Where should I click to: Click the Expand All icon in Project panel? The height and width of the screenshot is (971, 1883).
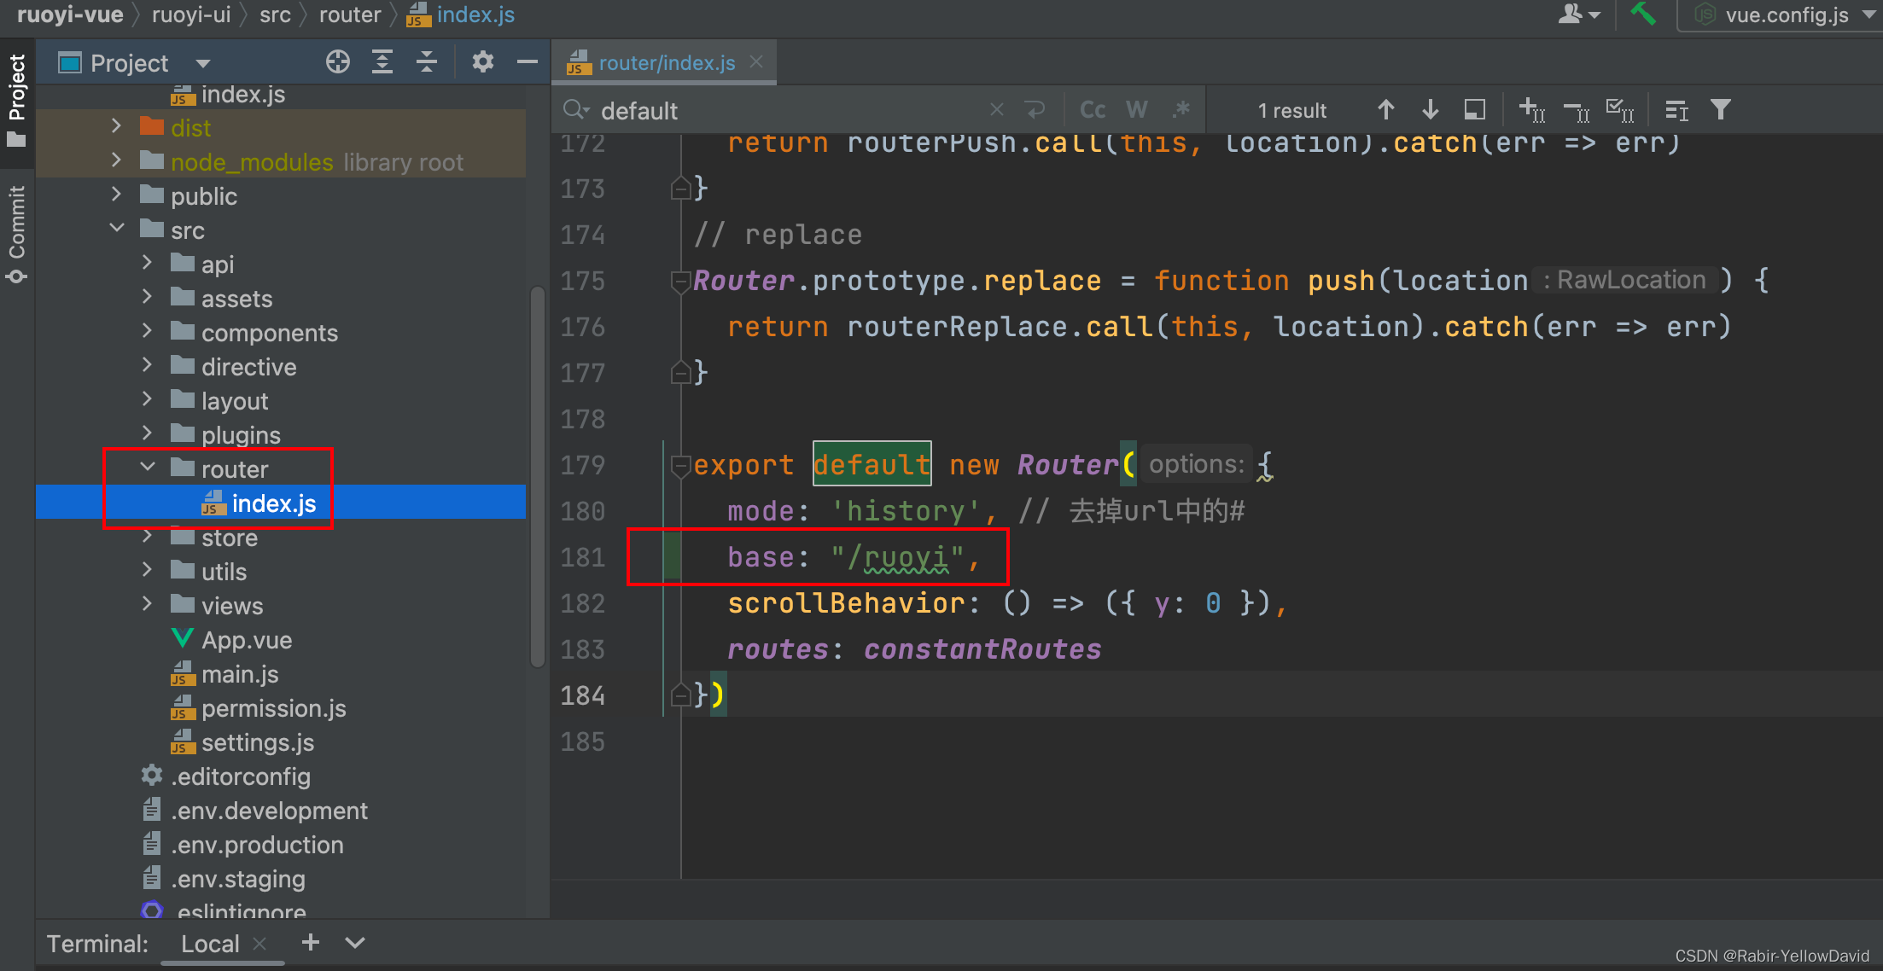[x=382, y=62]
